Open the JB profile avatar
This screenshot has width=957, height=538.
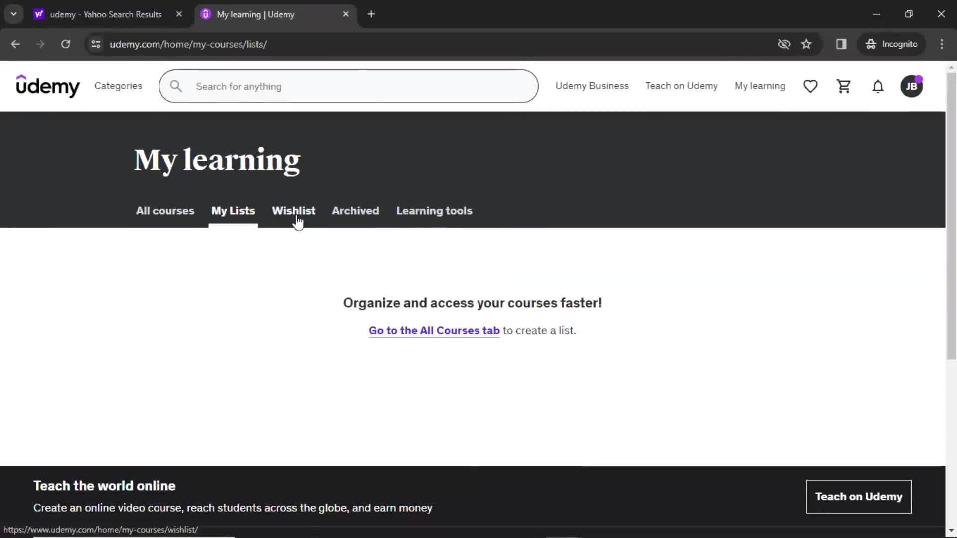coord(912,86)
